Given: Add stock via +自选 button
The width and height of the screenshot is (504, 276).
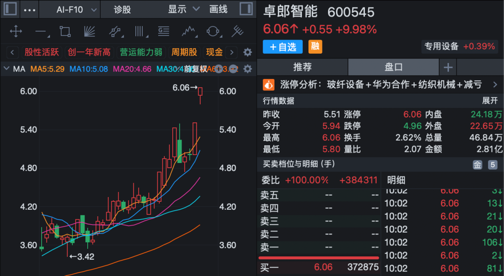Looking at the screenshot, I should click(282, 47).
